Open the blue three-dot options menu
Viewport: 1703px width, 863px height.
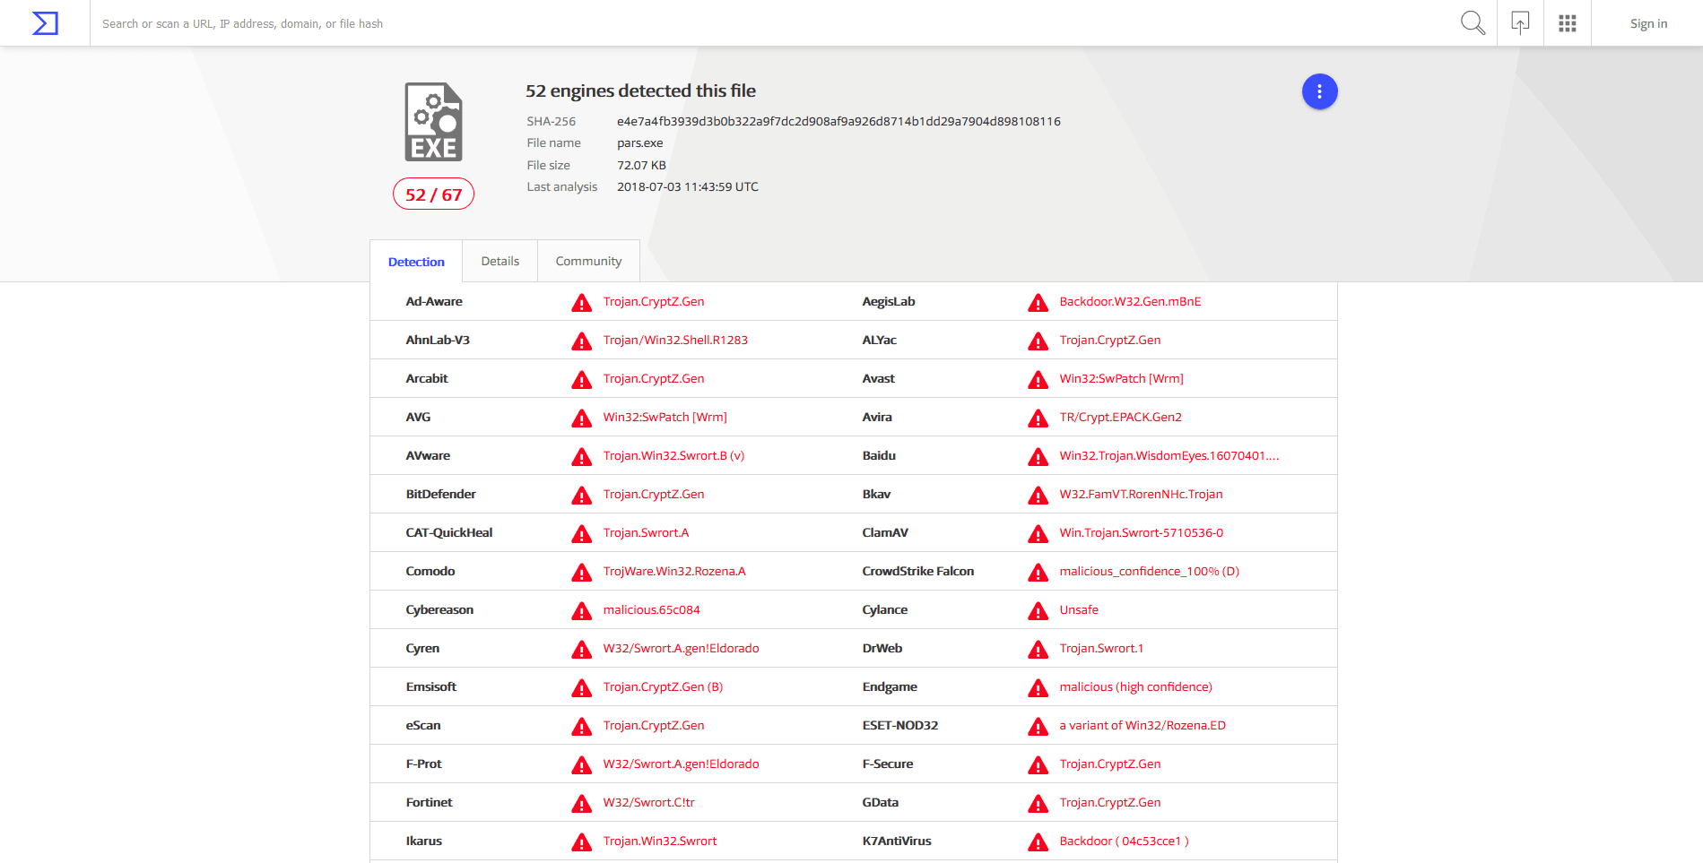(x=1319, y=91)
